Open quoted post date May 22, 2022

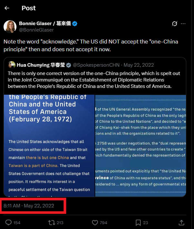click(139, 65)
